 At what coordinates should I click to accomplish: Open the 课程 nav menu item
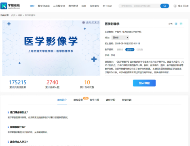pyautogui.click(x=32, y=6)
